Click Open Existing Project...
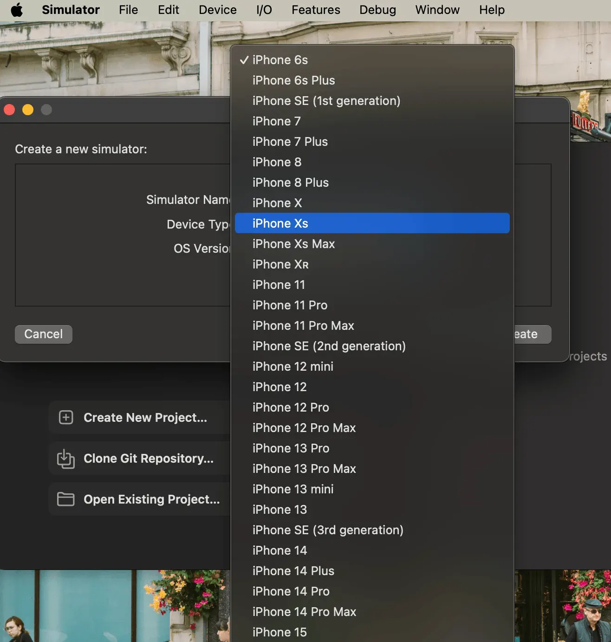This screenshot has width=611, height=642. 140,499
